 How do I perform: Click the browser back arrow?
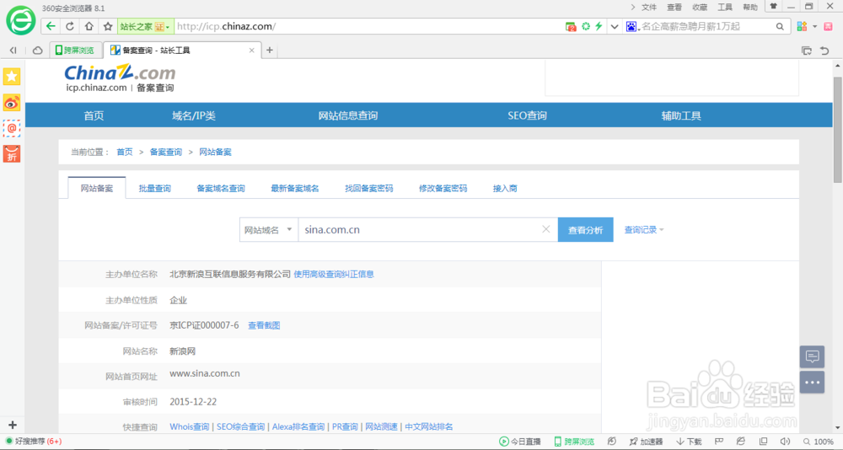pyautogui.click(x=51, y=26)
